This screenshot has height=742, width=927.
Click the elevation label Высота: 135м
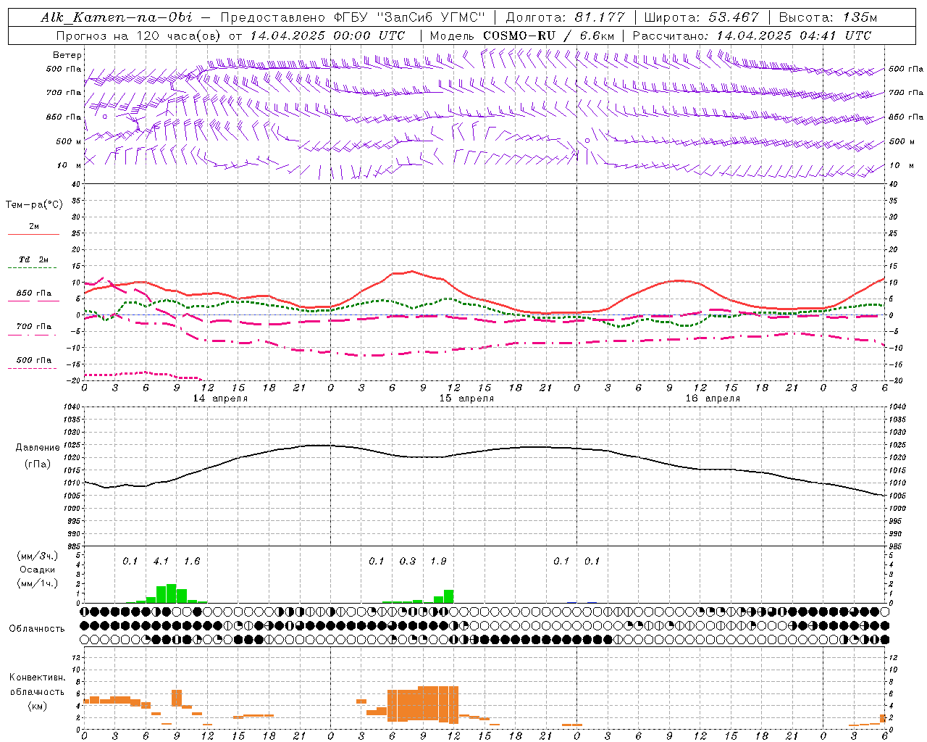(x=828, y=17)
